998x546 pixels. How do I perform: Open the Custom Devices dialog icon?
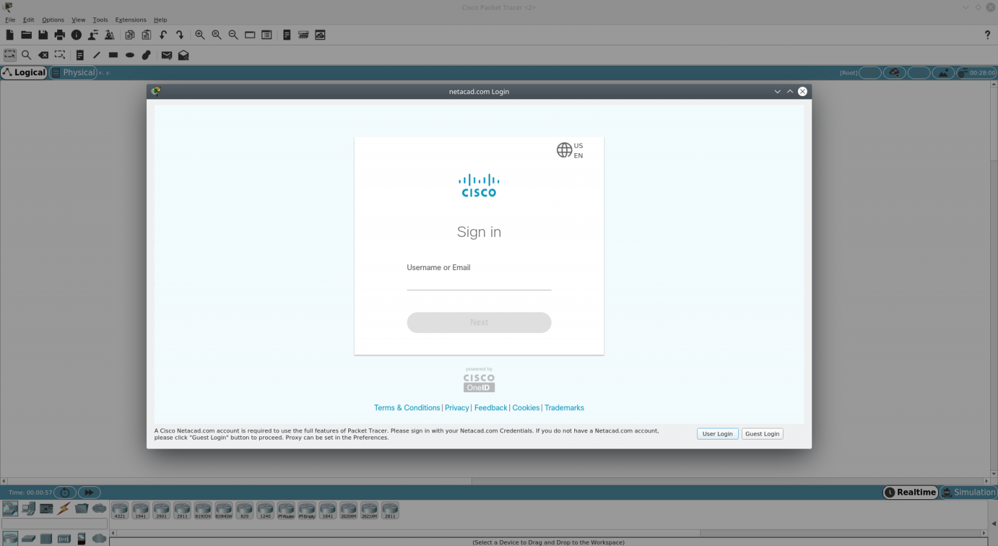(266, 35)
